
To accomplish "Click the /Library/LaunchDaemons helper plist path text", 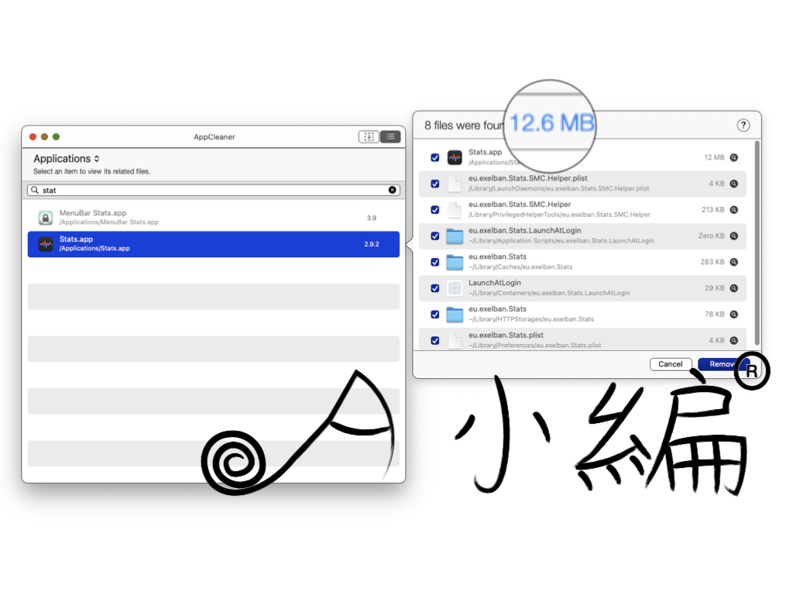I will tap(559, 188).
